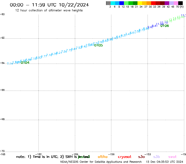The height and width of the screenshot is (164, 186).
Task: Select the s3a satellite legend label
Action: point(141,157)
